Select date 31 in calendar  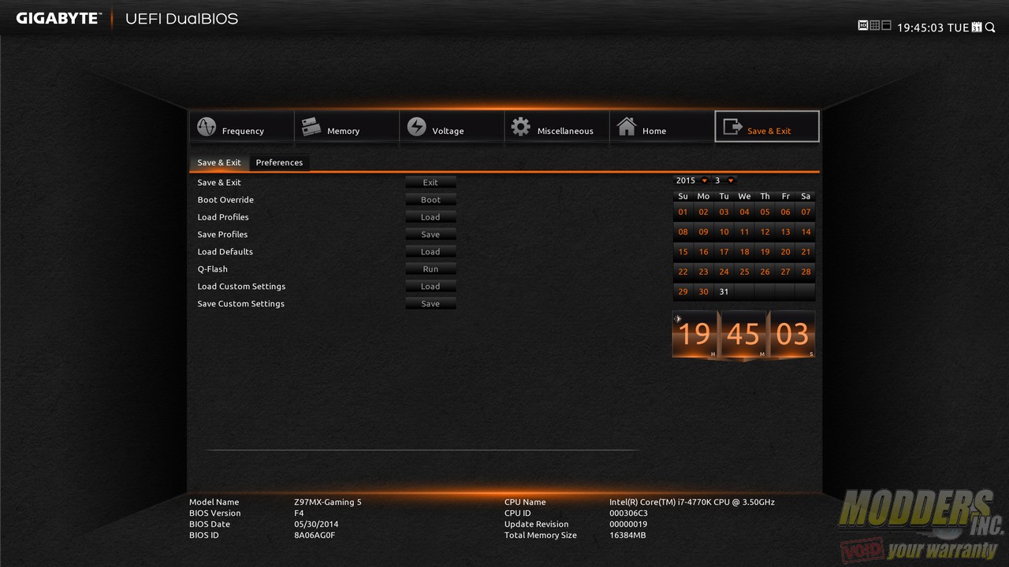pos(724,291)
